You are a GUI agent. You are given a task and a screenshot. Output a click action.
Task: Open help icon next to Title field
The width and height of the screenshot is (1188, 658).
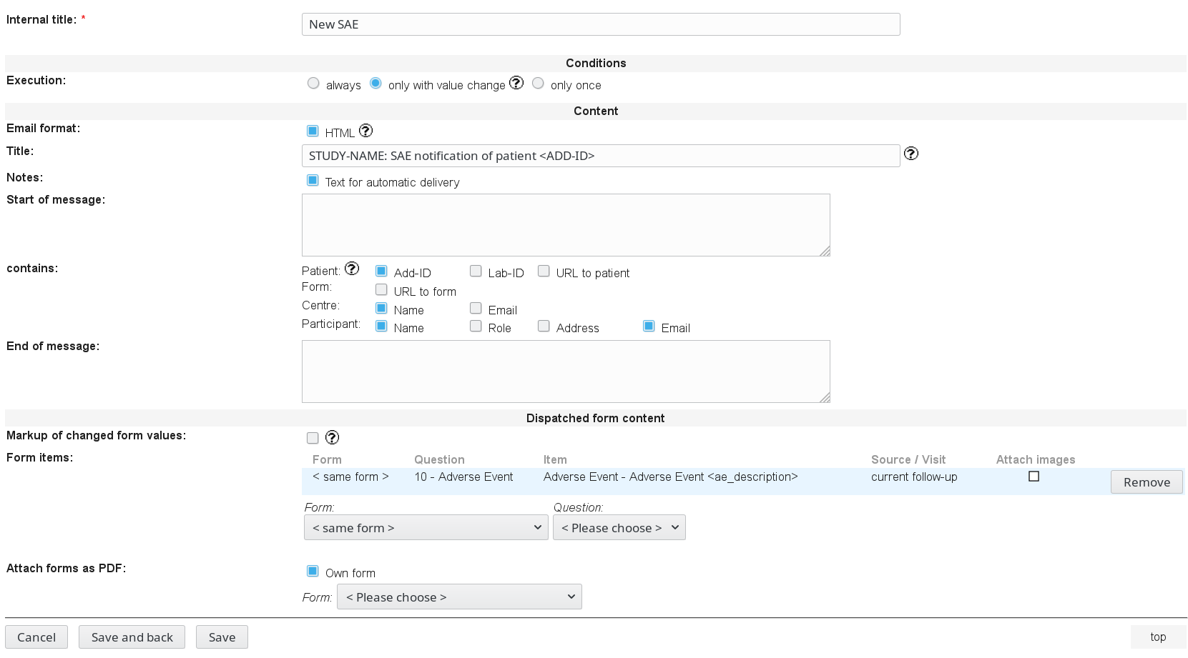pos(910,154)
